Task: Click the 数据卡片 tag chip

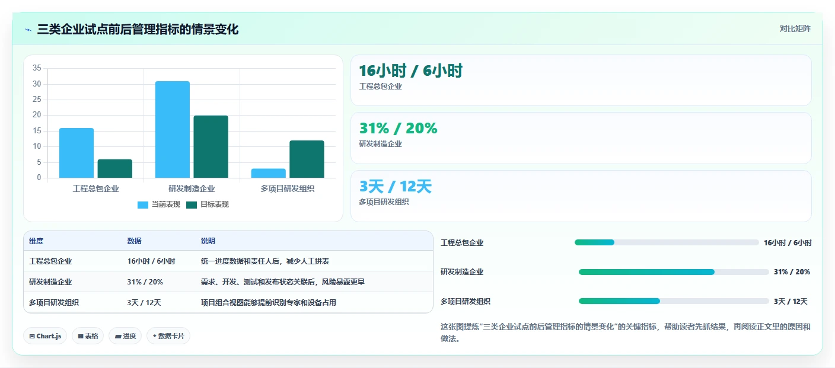Action: pos(168,336)
